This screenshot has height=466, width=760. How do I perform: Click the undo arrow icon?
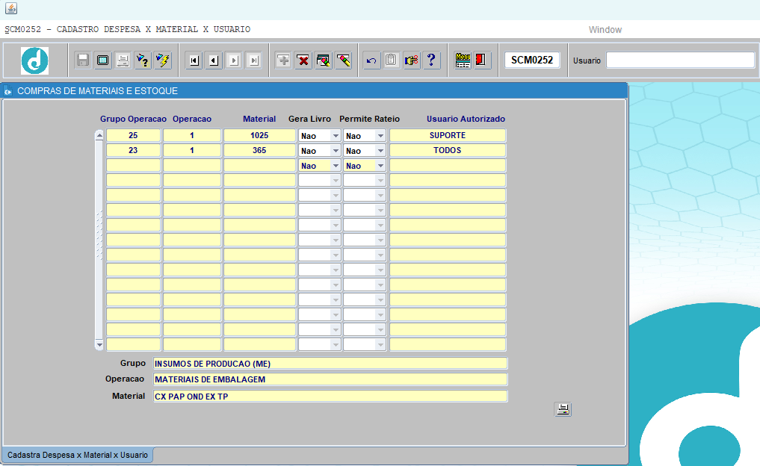pos(371,60)
